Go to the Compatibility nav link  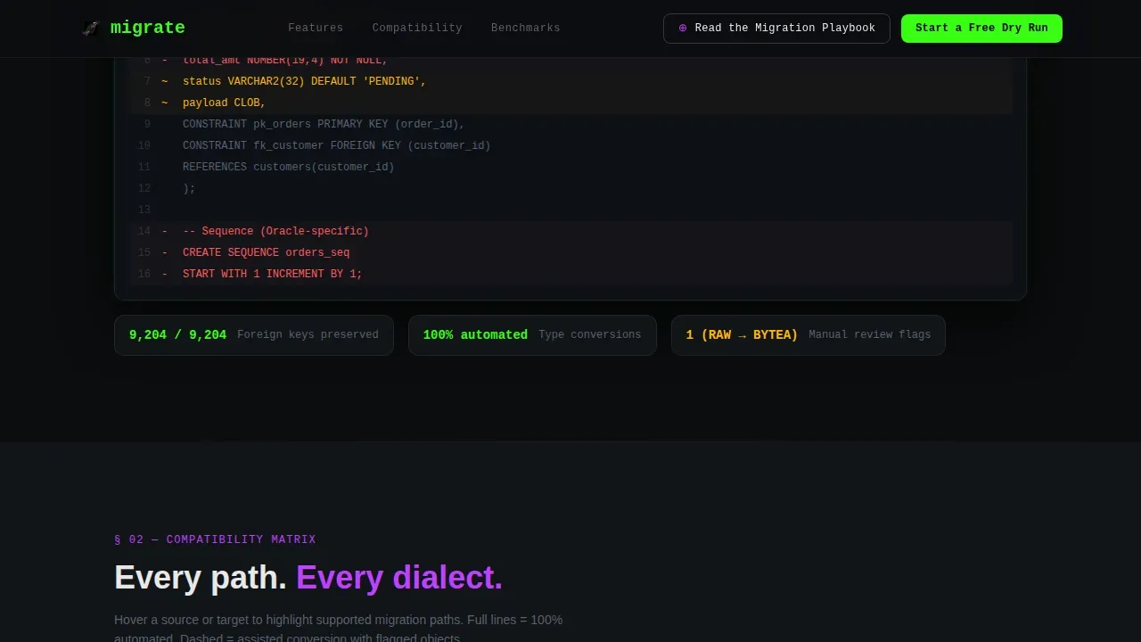point(417,29)
